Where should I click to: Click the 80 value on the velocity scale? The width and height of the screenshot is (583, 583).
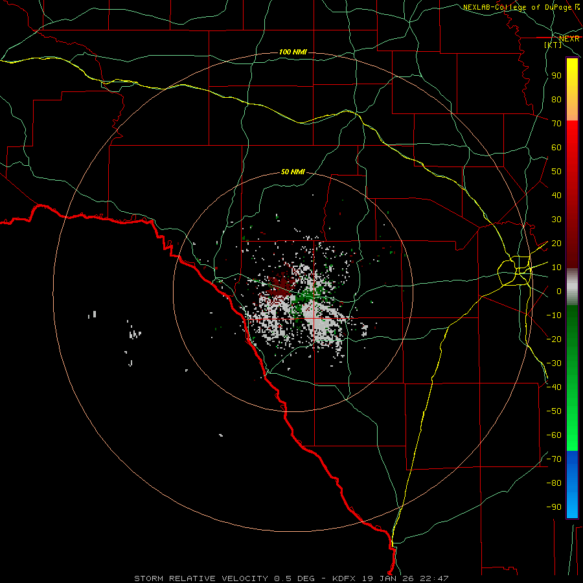coord(556,99)
